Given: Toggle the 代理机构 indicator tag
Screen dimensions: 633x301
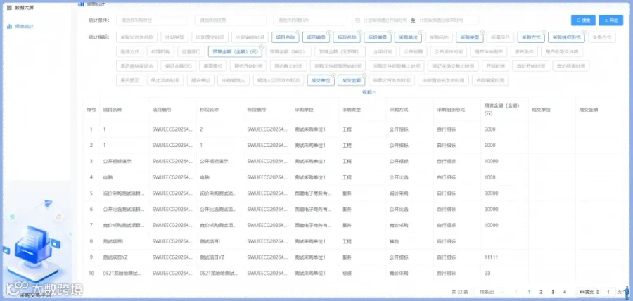Looking at the screenshot, I should click(x=160, y=51).
